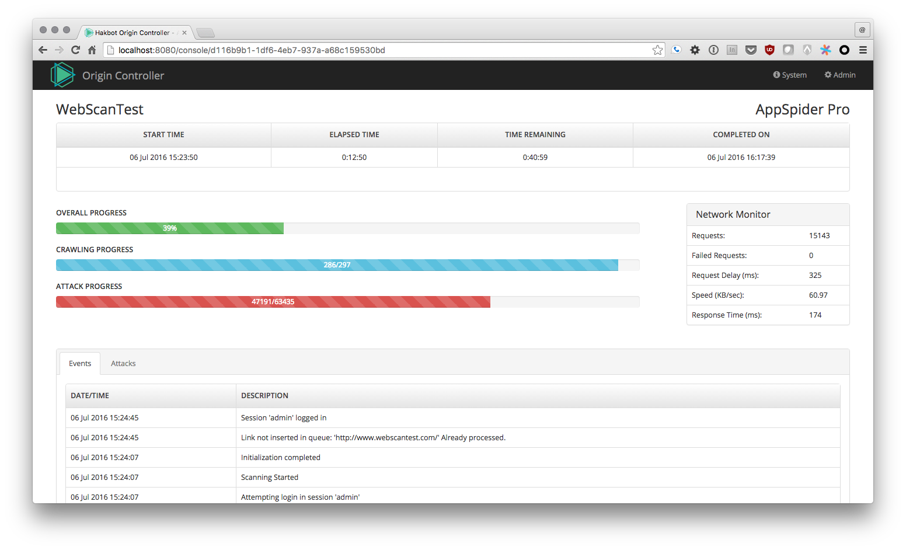Bookmark the page with the star icon

click(658, 50)
